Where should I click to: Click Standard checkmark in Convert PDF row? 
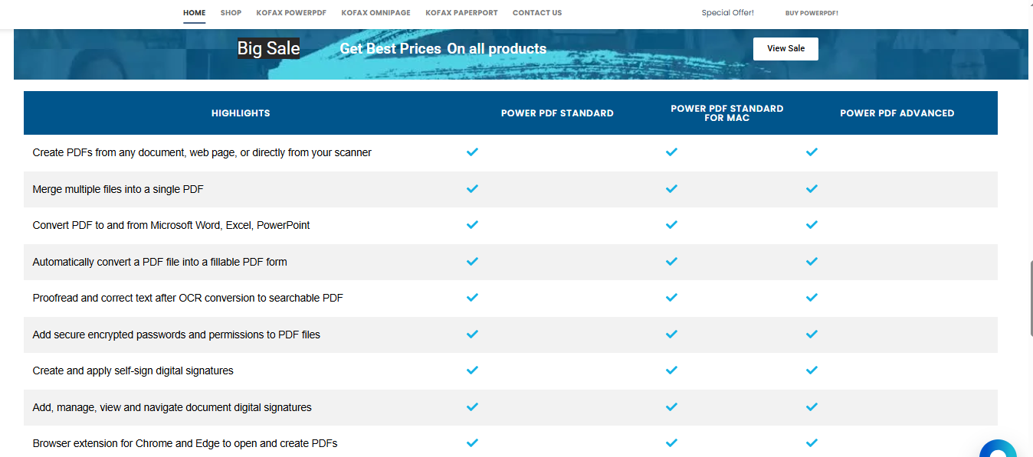coord(472,225)
